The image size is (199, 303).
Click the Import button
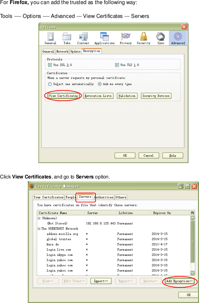[x=101, y=281]
